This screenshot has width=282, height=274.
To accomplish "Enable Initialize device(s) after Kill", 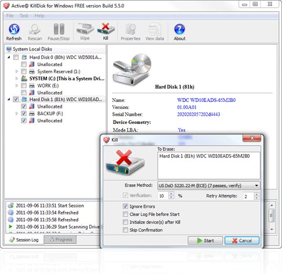I will coord(125,222).
